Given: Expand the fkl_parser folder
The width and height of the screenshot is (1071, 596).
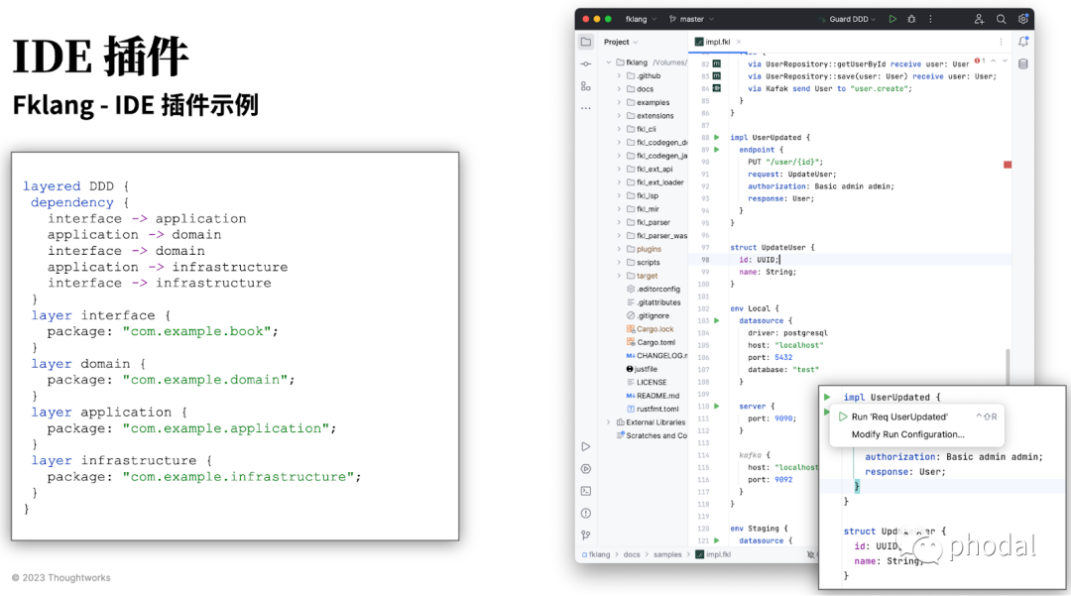Looking at the screenshot, I should 620,222.
